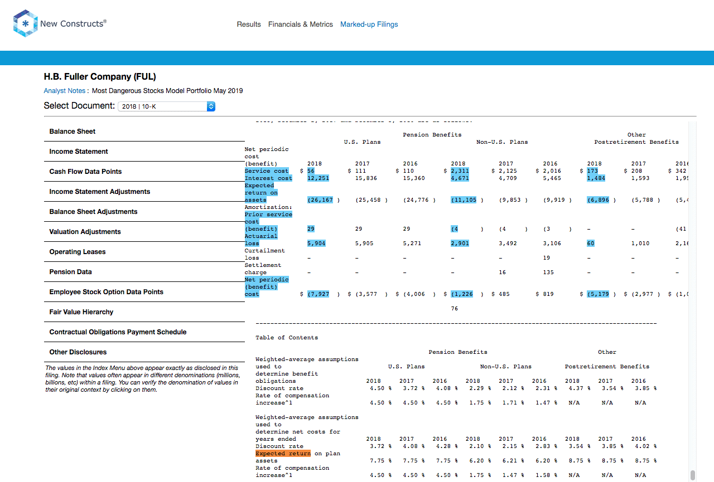
Task: Click the 6.21 % expected return value
Action: (x=510, y=461)
